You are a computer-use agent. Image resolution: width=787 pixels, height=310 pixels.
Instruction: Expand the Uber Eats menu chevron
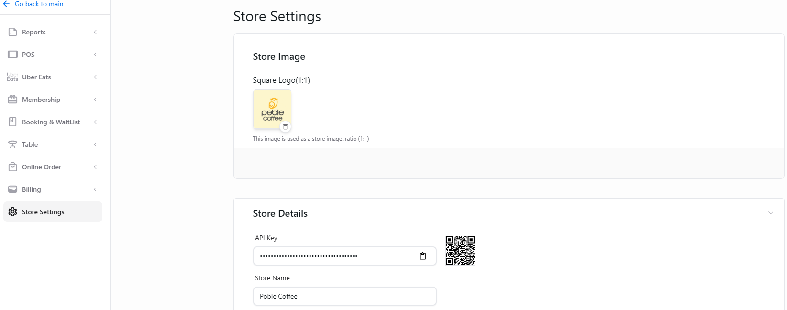pyautogui.click(x=95, y=77)
